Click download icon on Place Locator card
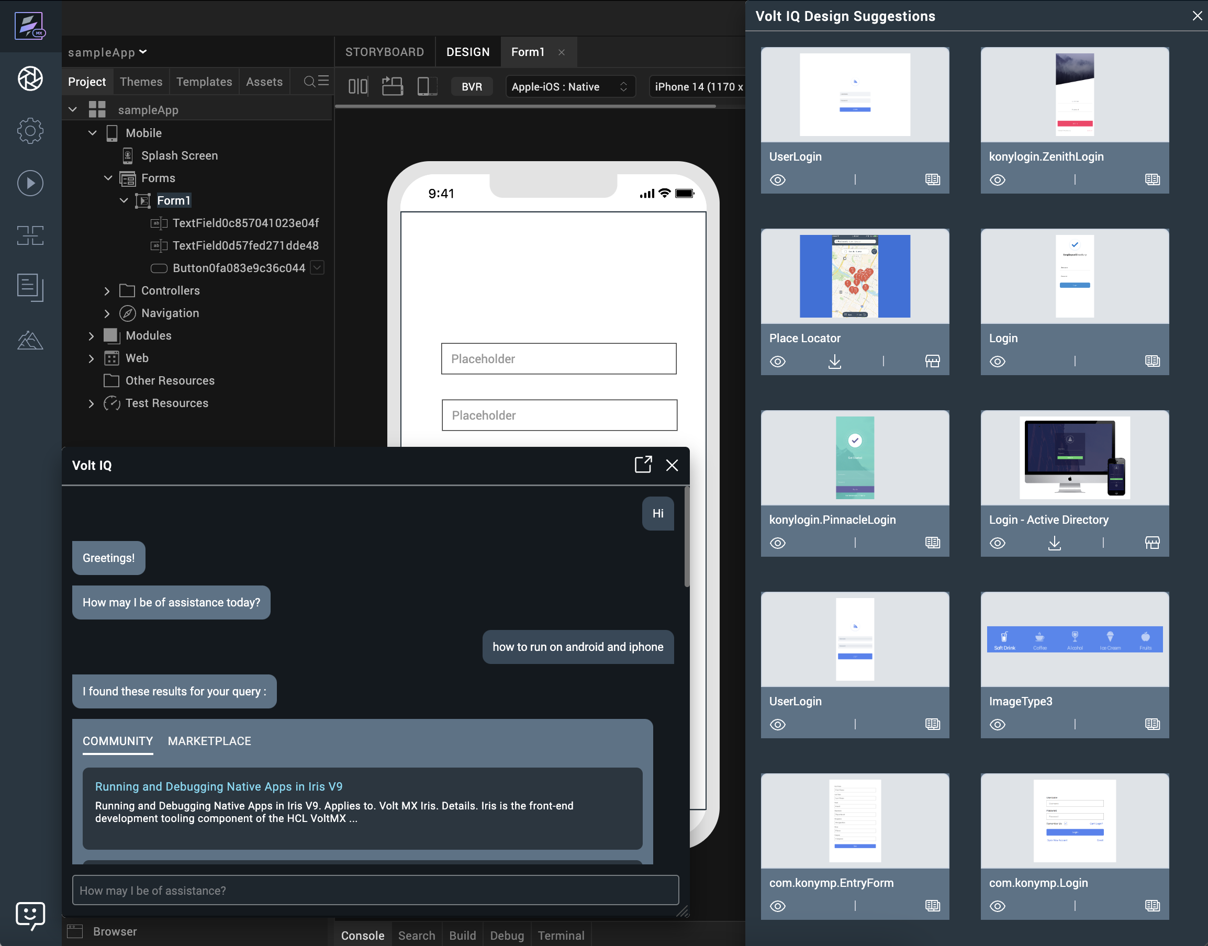This screenshot has height=946, width=1208. [834, 362]
